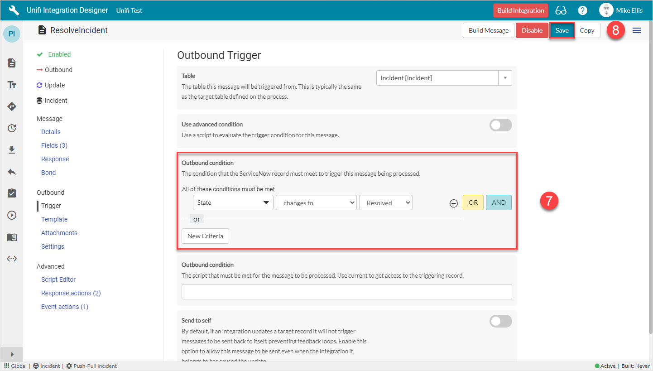This screenshot has width=653, height=371.
Task: Click the glasses icon in top bar
Action: point(561,10)
